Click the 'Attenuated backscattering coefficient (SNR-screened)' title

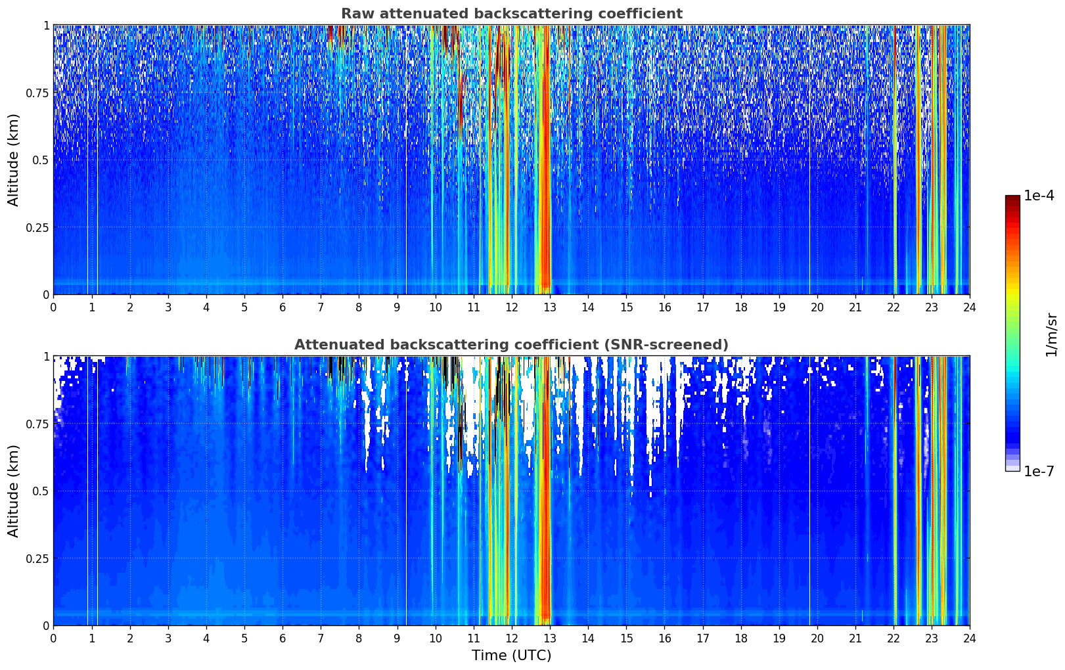(x=511, y=345)
